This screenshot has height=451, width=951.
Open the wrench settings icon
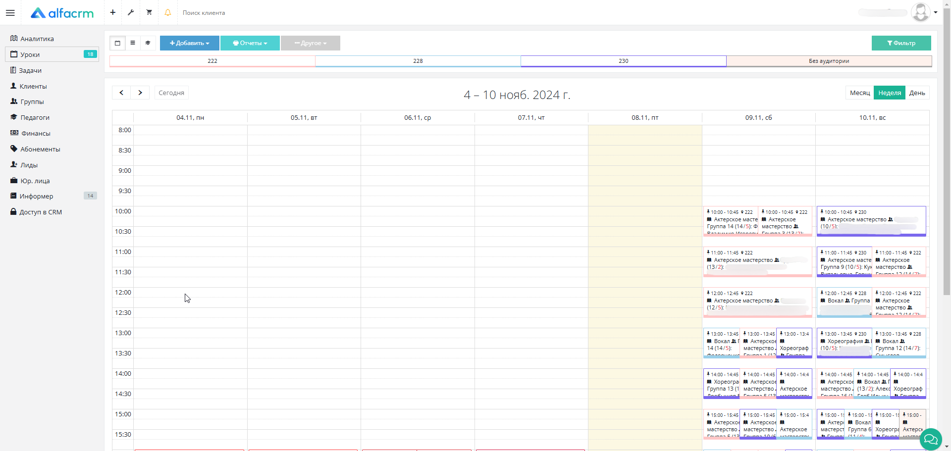131,12
